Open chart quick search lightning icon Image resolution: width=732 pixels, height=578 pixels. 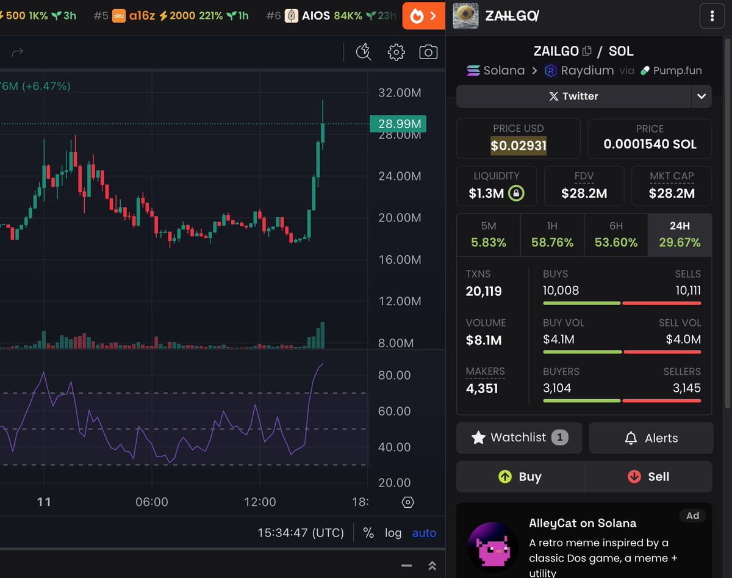coord(364,52)
